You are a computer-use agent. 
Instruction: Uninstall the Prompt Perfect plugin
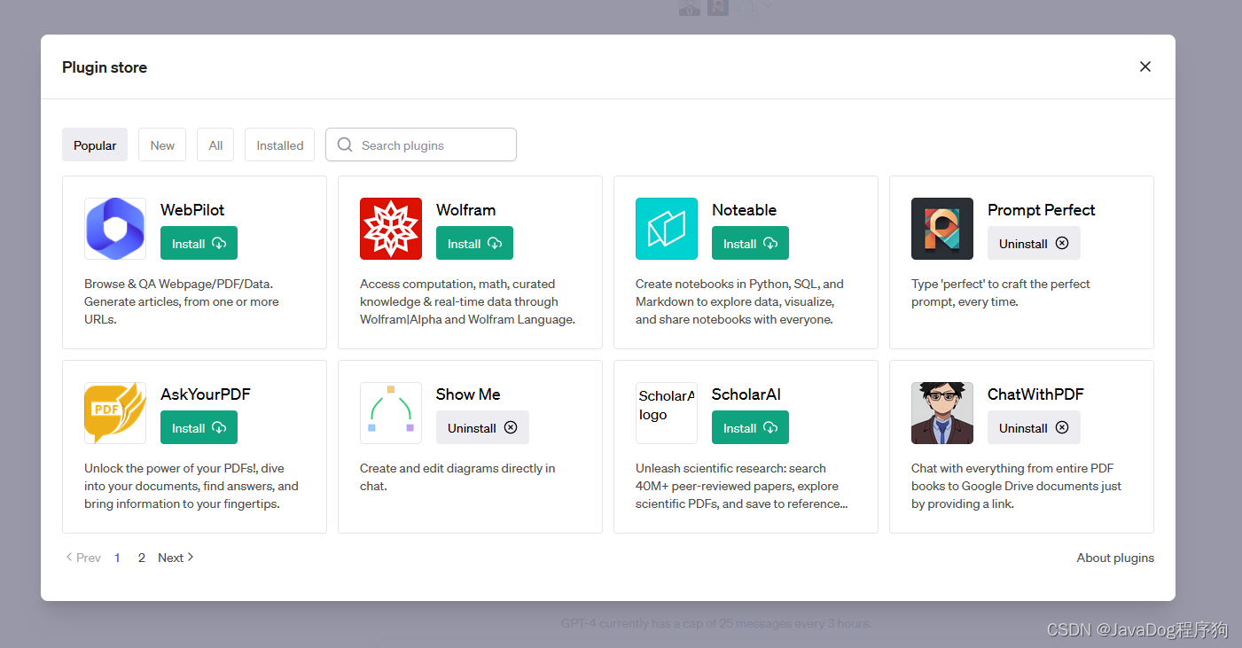[x=1034, y=243]
